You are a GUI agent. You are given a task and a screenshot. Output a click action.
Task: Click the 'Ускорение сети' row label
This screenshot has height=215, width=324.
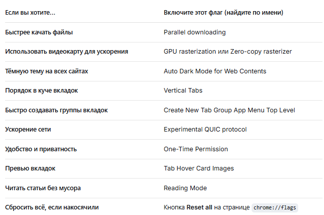(x=28, y=130)
